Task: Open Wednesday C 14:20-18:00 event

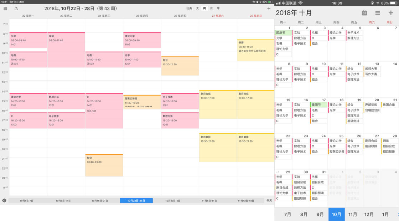Action: 104,111
